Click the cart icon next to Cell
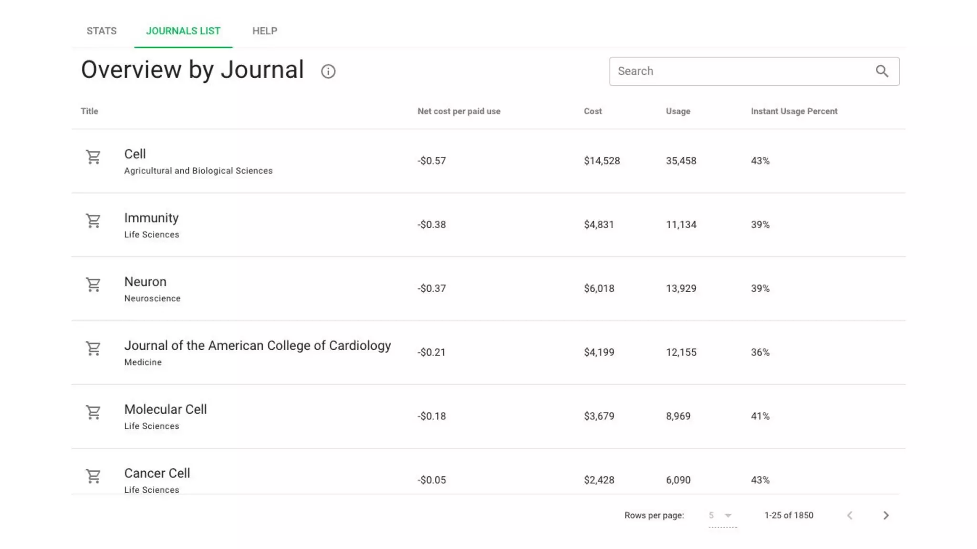The width and height of the screenshot is (977, 549). [x=93, y=157]
